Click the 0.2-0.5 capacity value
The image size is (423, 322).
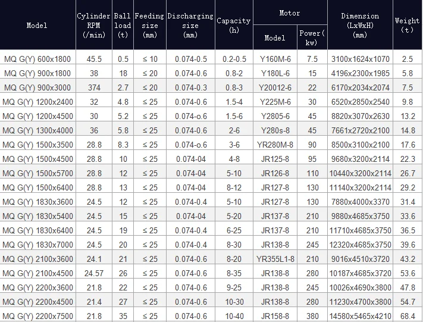point(234,59)
